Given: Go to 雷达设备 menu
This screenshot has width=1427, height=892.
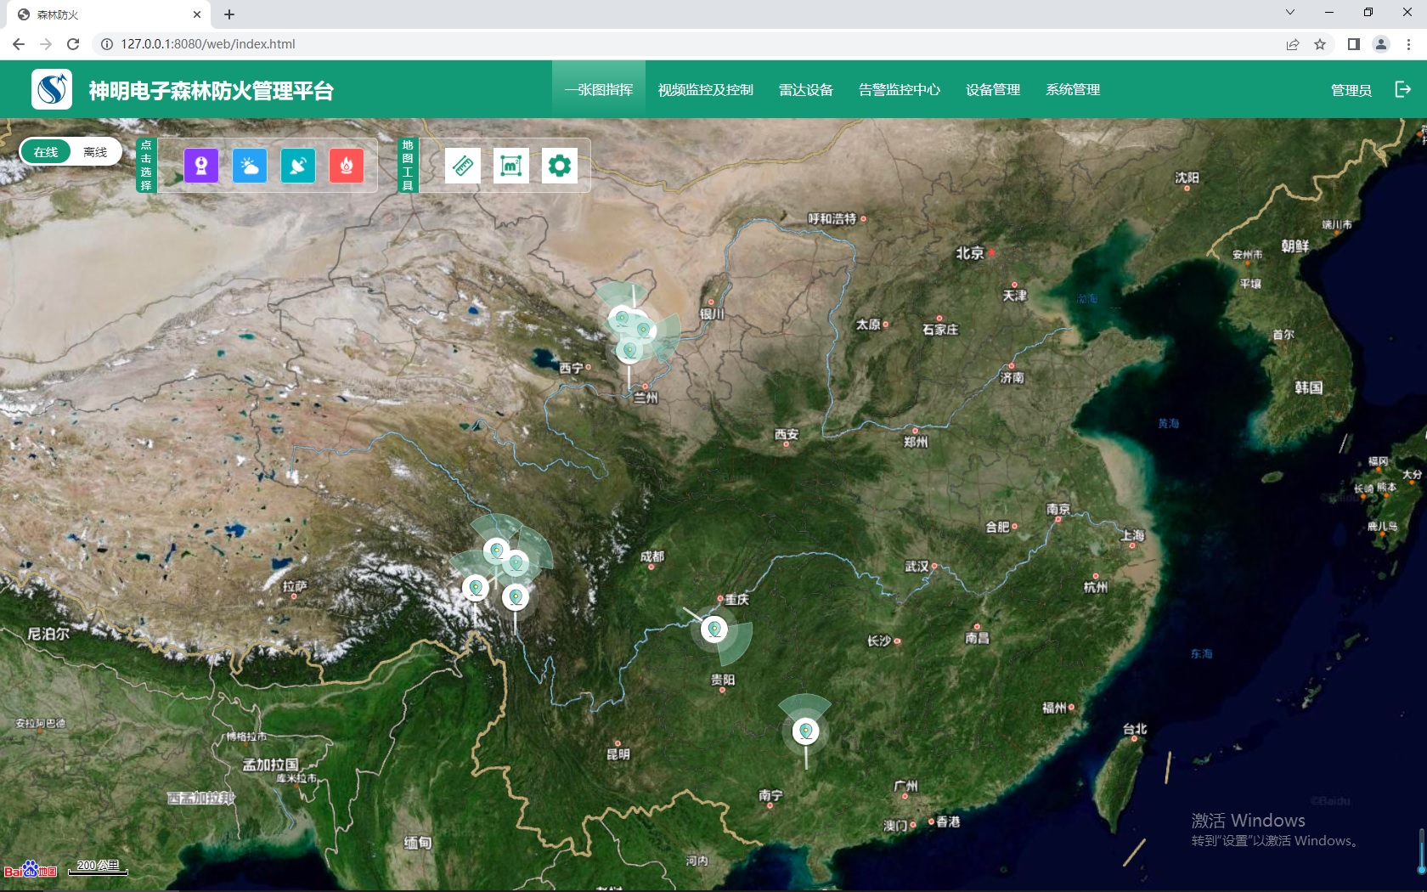Looking at the screenshot, I should [x=805, y=89].
